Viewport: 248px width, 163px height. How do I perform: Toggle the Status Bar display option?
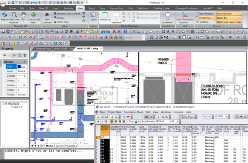coord(229,18)
